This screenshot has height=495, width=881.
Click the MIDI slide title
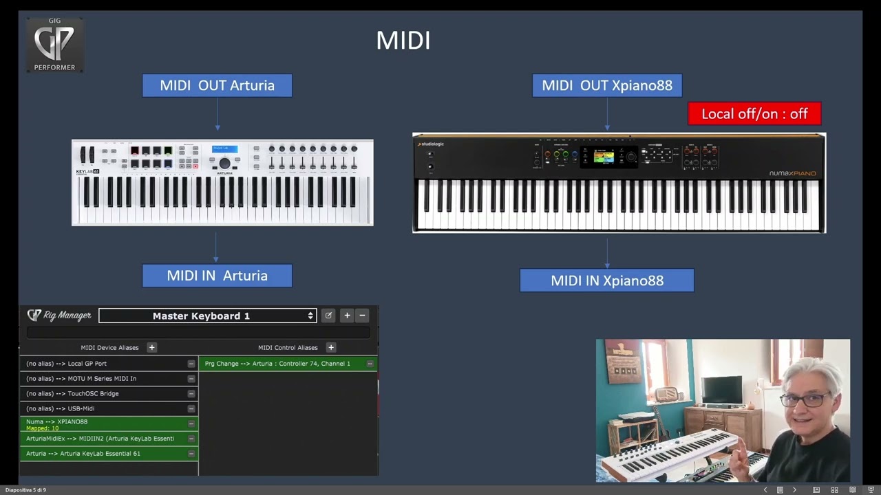pos(403,41)
